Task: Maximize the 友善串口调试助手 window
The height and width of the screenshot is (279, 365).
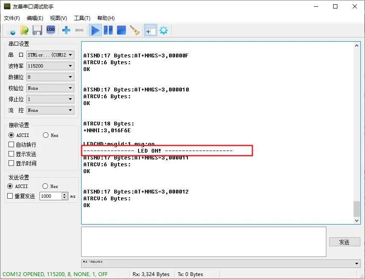Action: click(x=335, y=6)
